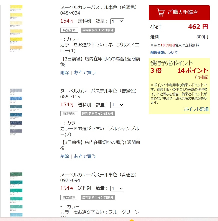Open the ポイント詳細 link

pyautogui.click(x=196, y=109)
